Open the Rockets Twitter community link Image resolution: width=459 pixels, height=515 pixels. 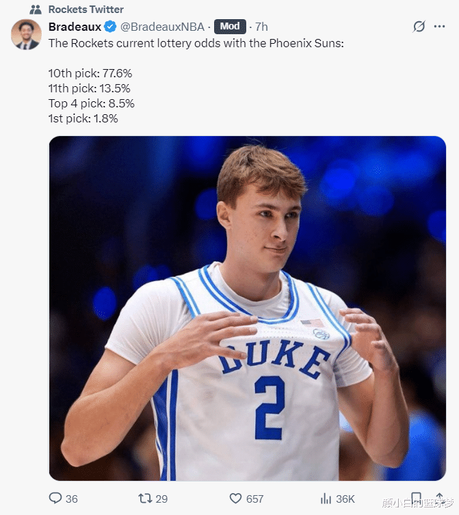tap(86, 10)
